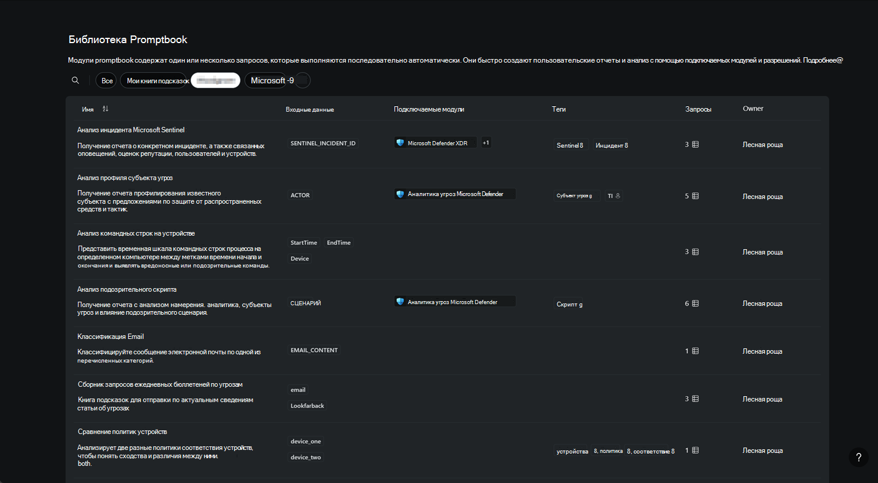
Task: Select the Все filter tab
Action: click(x=107, y=80)
